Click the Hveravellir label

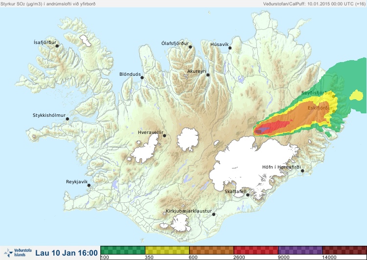click(x=151, y=132)
